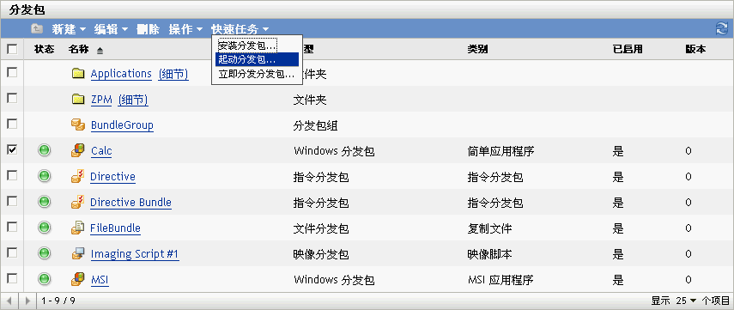Click 分发包组 type cell

(316, 125)
